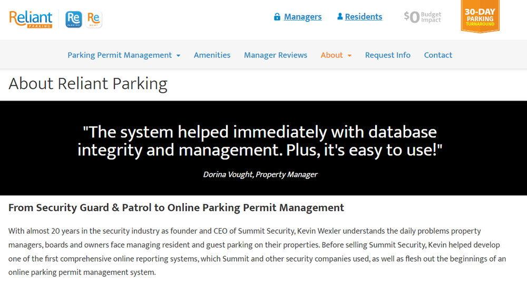This screenshot has height=281, width=527.
Task: Click the About Reliant Parking heading
Action: pyautogui.click(x=88, y=84)
